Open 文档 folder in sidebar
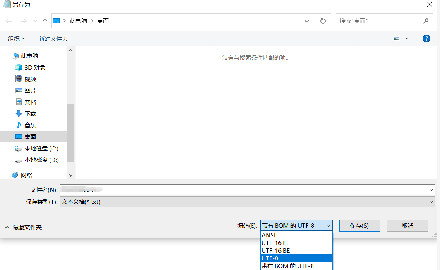This screenshot has height=270, width=440. pos(30,102)
